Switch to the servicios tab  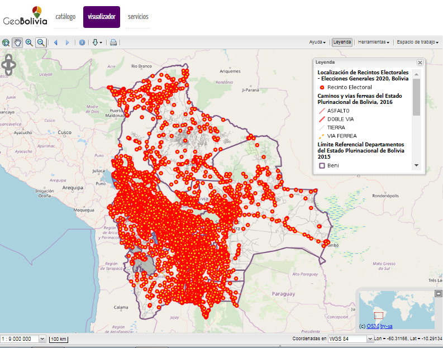[x=138, y=17]
